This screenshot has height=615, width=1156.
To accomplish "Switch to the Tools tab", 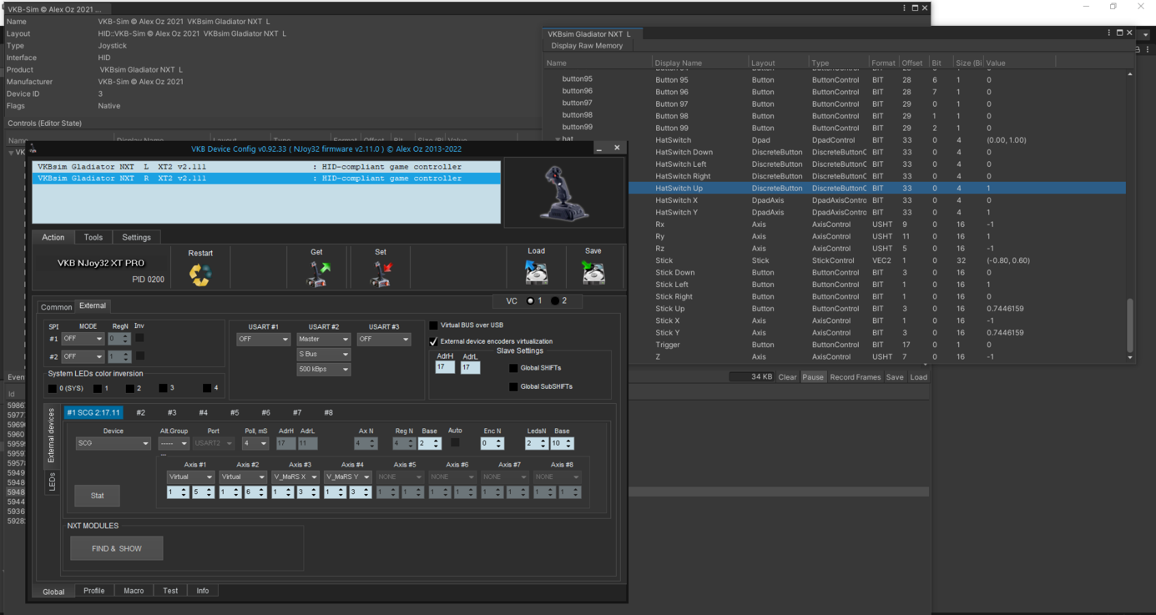I will tap(94, 237).
